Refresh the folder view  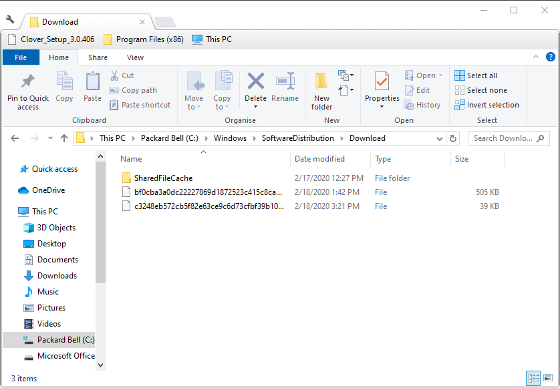[x=453, y=138]
